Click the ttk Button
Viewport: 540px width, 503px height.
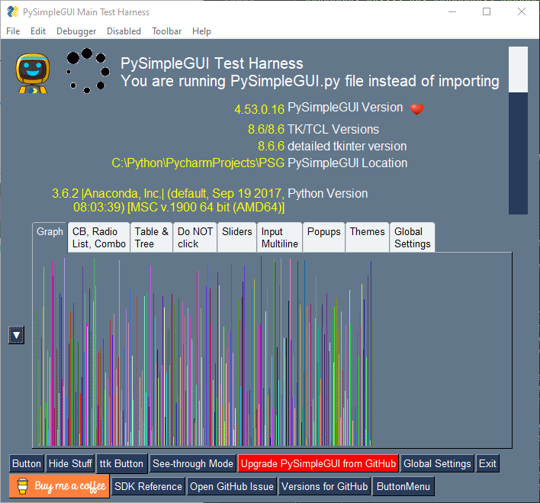(121, 463)
